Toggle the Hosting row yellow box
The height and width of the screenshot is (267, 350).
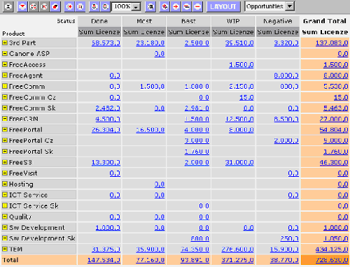click(5, 184)
